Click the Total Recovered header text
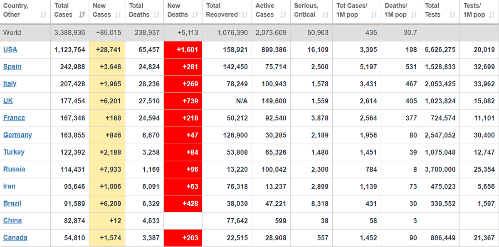The image size is (499, 247). tap(222, 10)
